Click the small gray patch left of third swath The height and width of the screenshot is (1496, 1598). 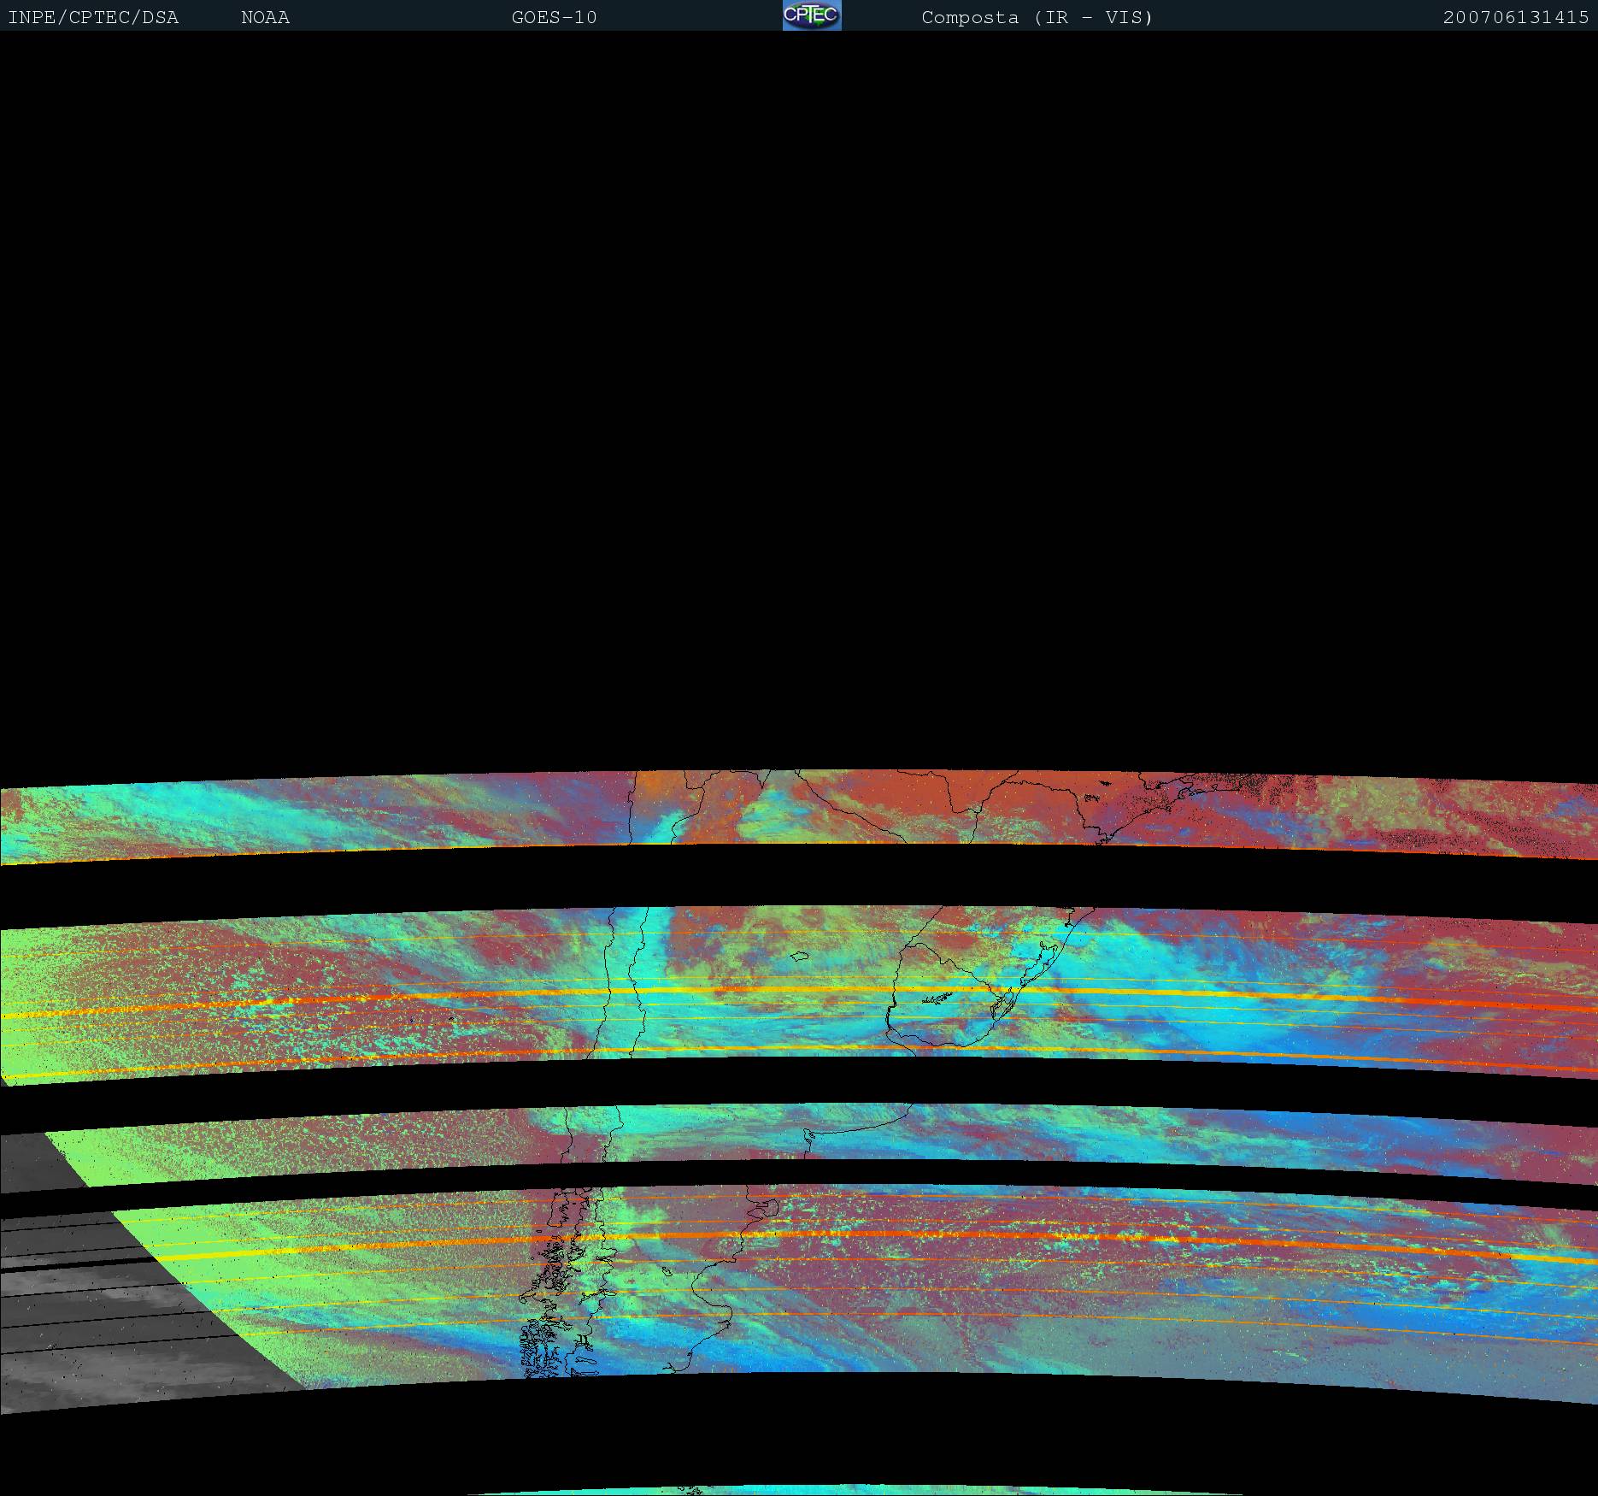34,1161
